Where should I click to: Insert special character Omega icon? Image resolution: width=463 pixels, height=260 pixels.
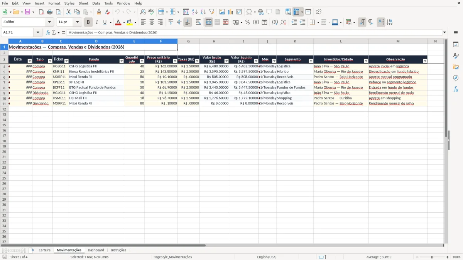[249, 12]
